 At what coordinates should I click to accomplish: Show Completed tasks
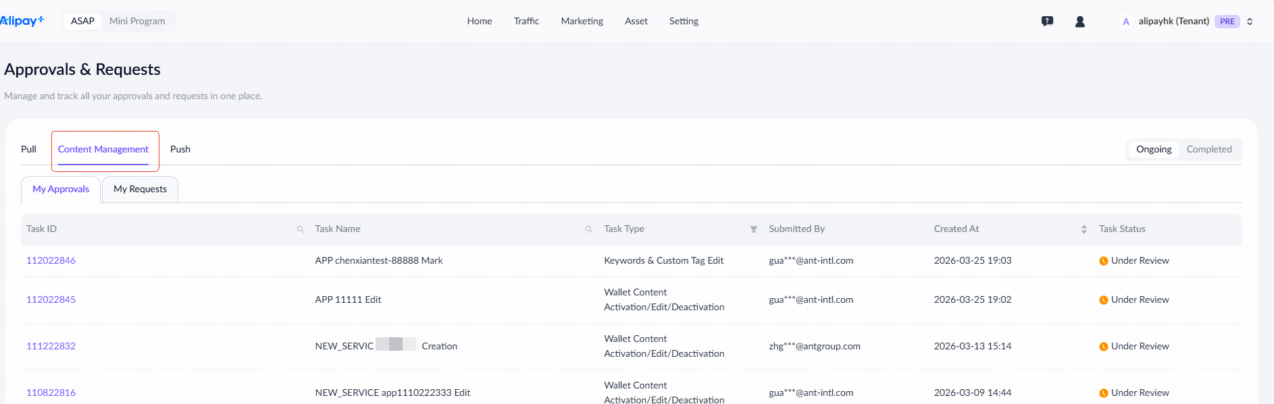coord(1208,149)
